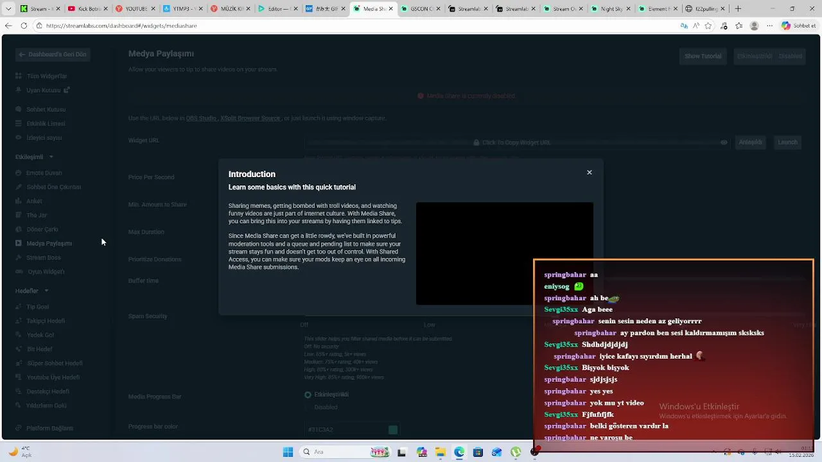
Task: Open Döner Çarkı widget page
Action: (42, 230)
